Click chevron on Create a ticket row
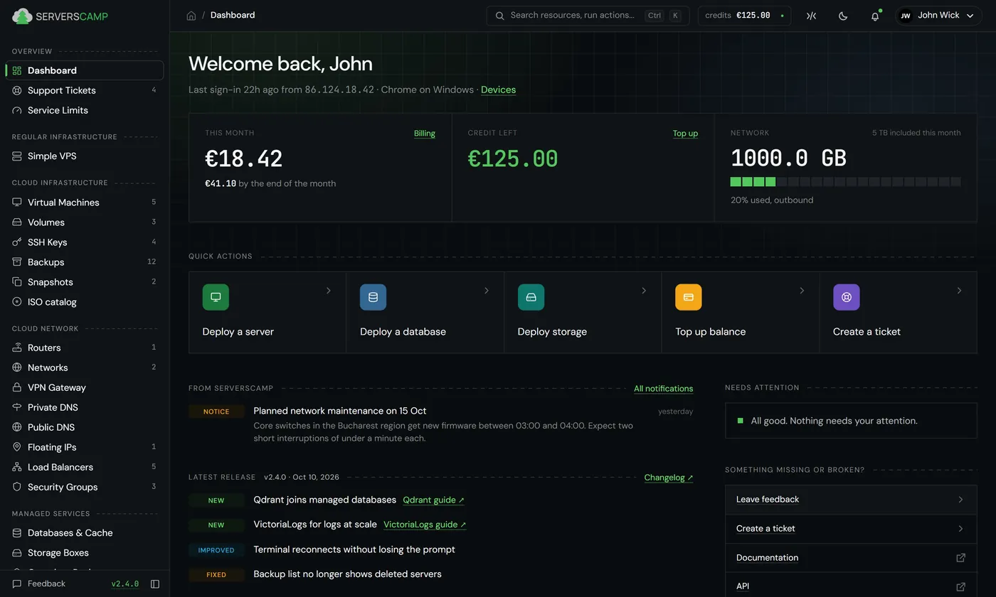 pyautogui.click(x=960, y=529)
